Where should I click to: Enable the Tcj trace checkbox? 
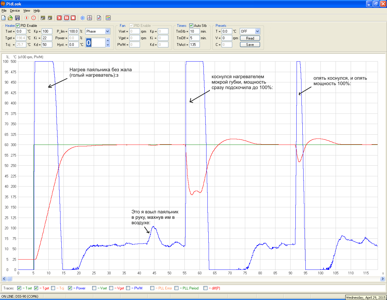click(53, 288)
